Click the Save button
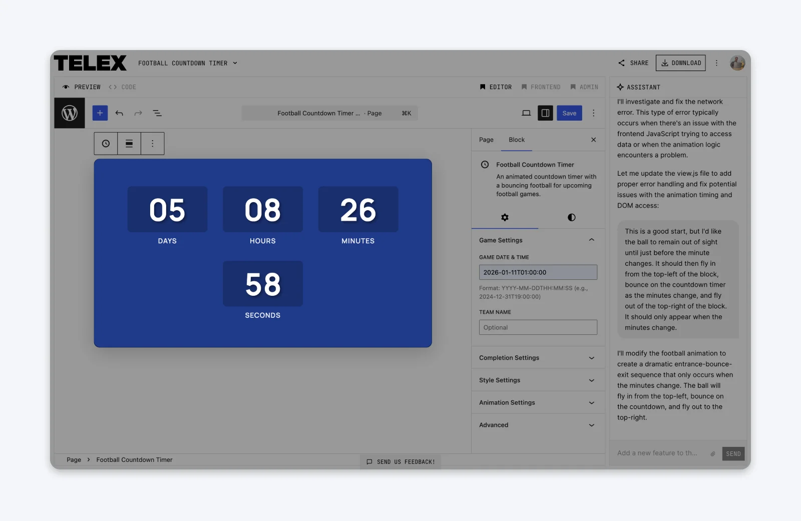 [569, 113]
